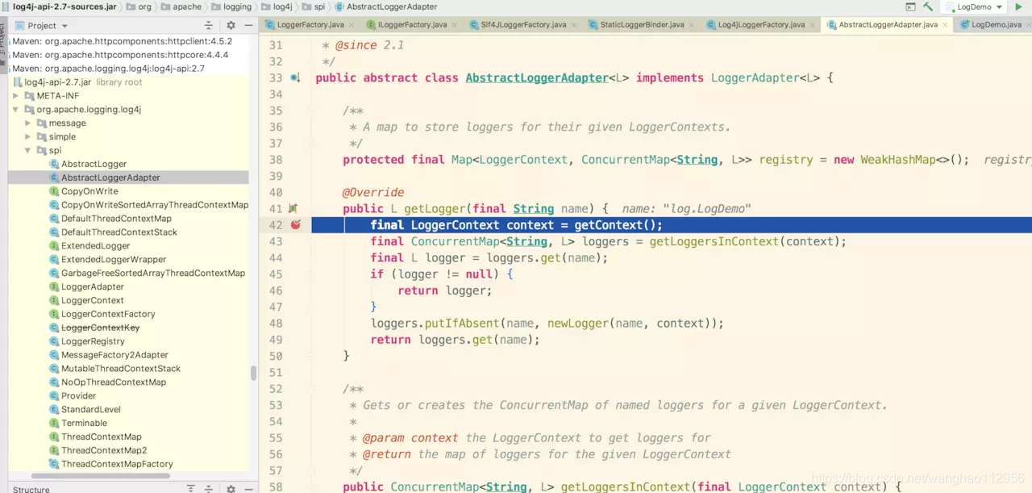Click the logging breadcrumb in navigation bar
The image size is (1032, 493).
231,6
